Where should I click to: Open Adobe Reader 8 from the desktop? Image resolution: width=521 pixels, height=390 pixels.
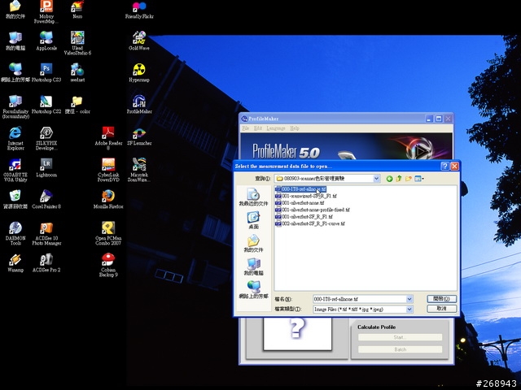click(108, 138)
